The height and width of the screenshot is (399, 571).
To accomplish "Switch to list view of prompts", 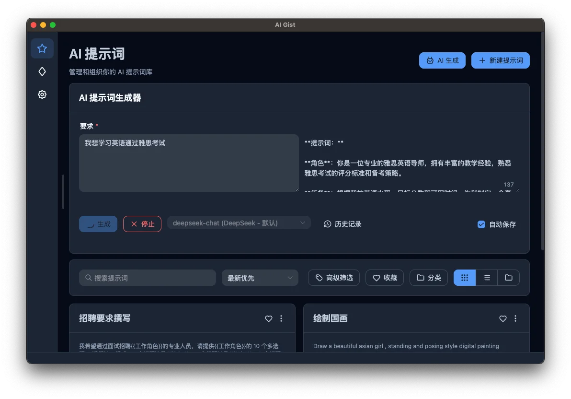I will pos(486,277).
